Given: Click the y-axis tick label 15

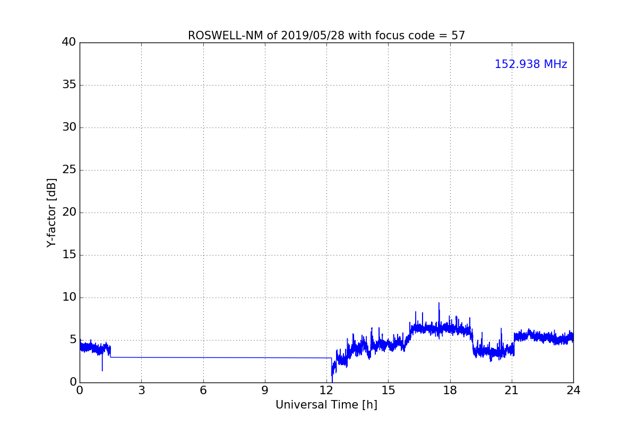Looking at the screenshot, I should coord(69,255).
